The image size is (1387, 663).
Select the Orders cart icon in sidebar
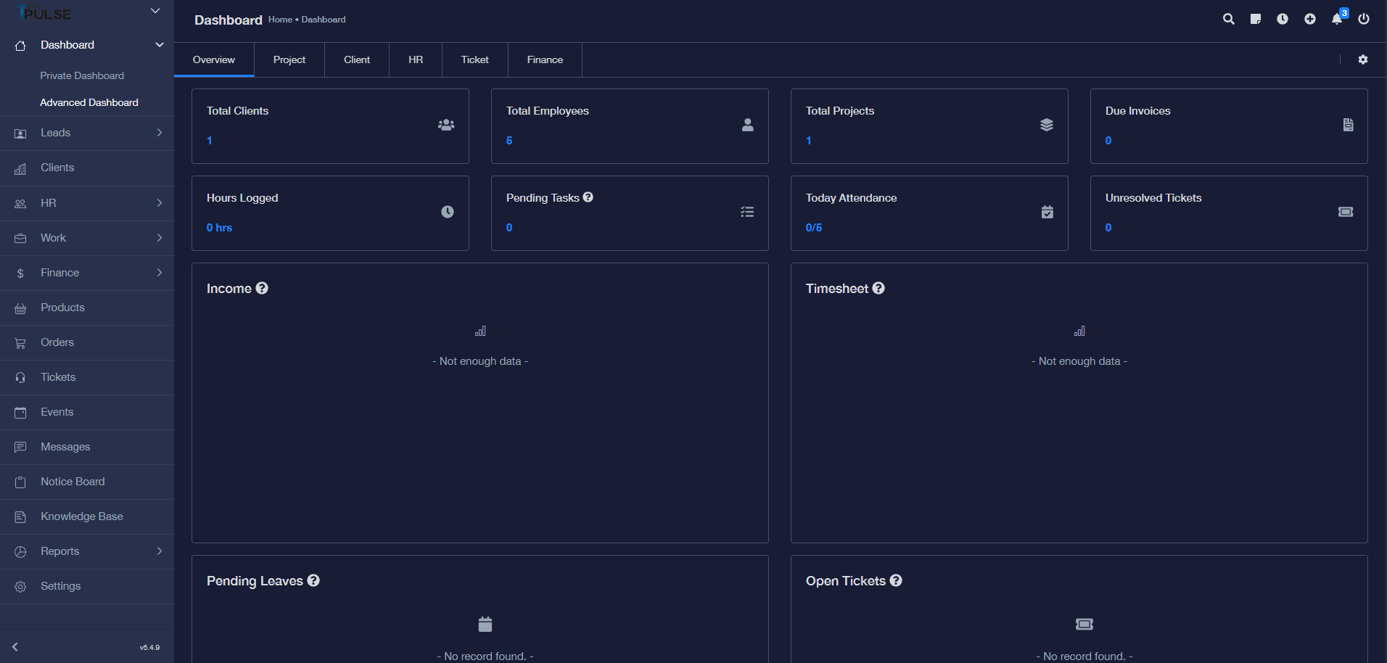(x=20, y=342)
